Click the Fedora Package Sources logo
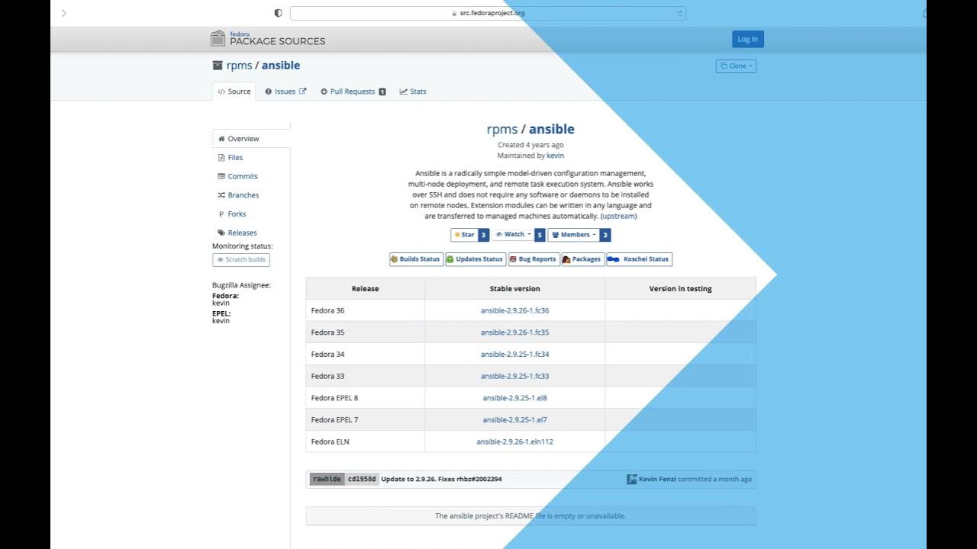 [x=268, y=39]
